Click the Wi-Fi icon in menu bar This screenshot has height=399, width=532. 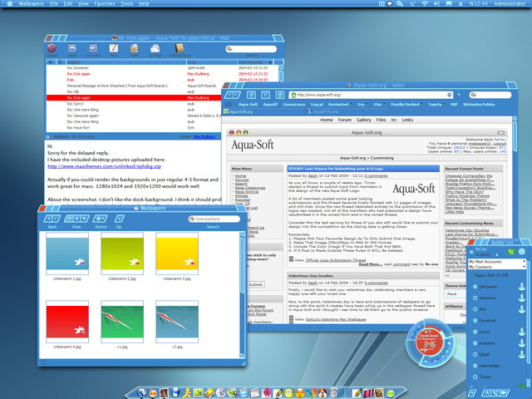425,3
